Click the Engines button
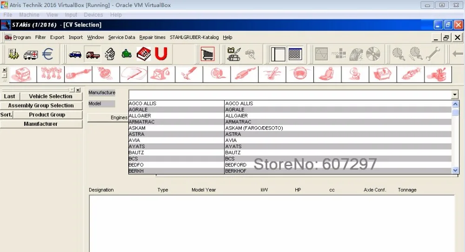 pyautogui.click(x=108, y=117)
